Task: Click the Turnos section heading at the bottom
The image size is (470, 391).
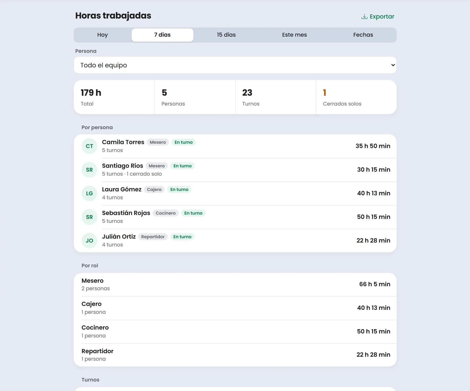Action: point(90,380)
